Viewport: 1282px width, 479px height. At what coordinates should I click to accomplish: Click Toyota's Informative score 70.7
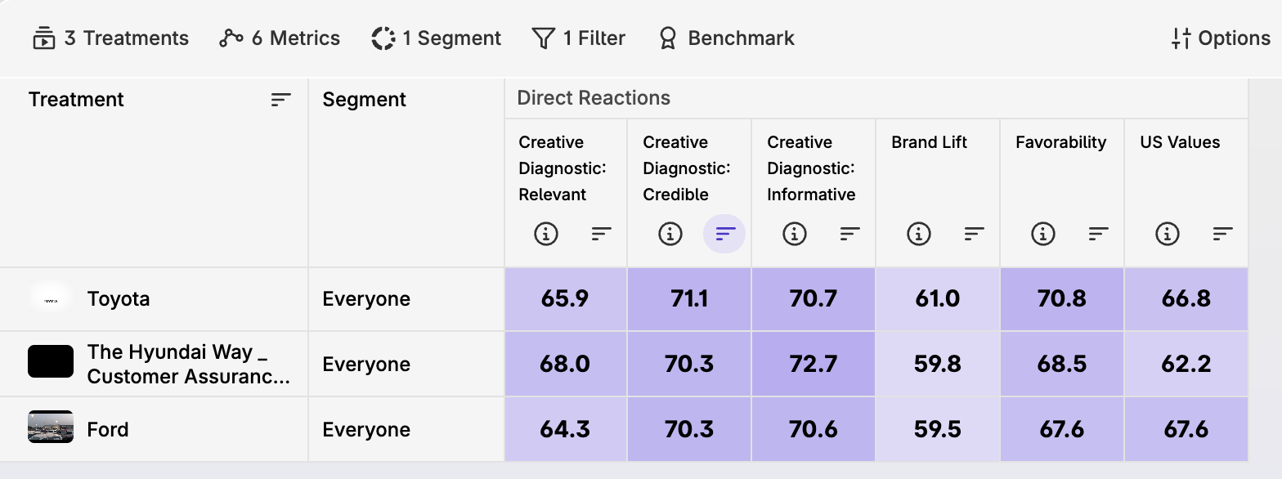(814, 299)
